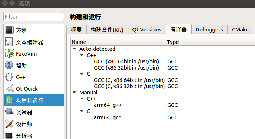Sort by the Name column header
The image size is (255, 139).
coord(119,42)
